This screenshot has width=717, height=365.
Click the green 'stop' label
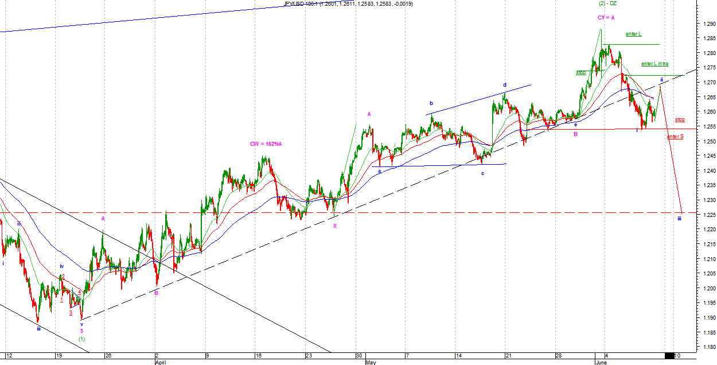click(x=580, y=73)
